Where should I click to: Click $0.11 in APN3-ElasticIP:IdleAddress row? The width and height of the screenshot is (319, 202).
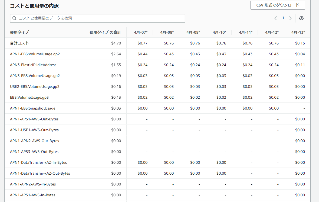300,65
